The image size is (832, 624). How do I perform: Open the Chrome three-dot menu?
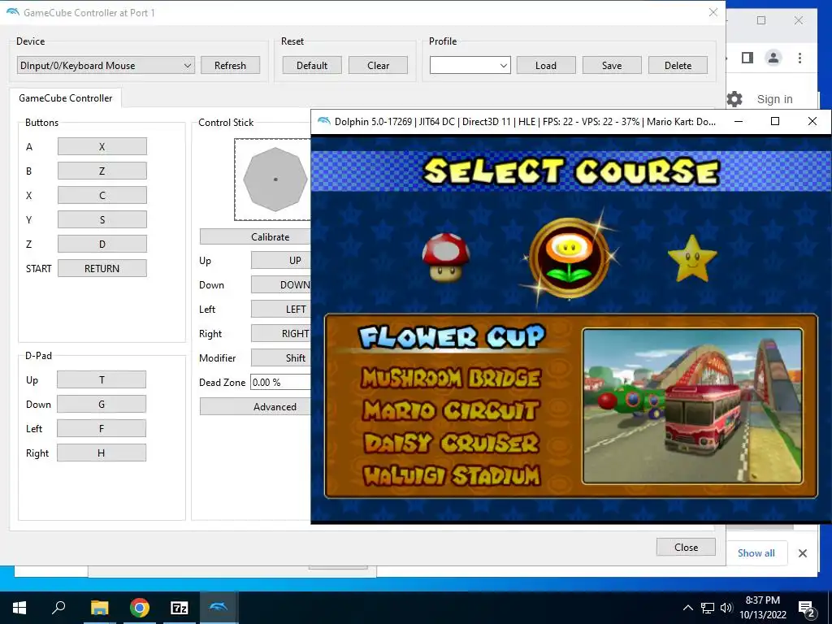pyautogui.click(x=799, y=58)
